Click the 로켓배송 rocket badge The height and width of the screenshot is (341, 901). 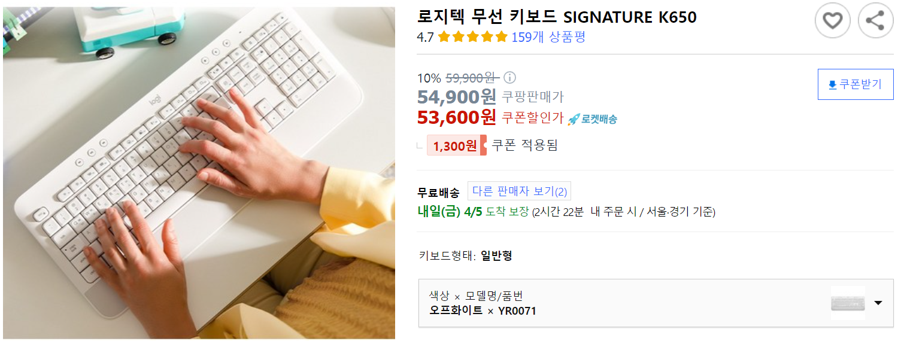[592, 118]
